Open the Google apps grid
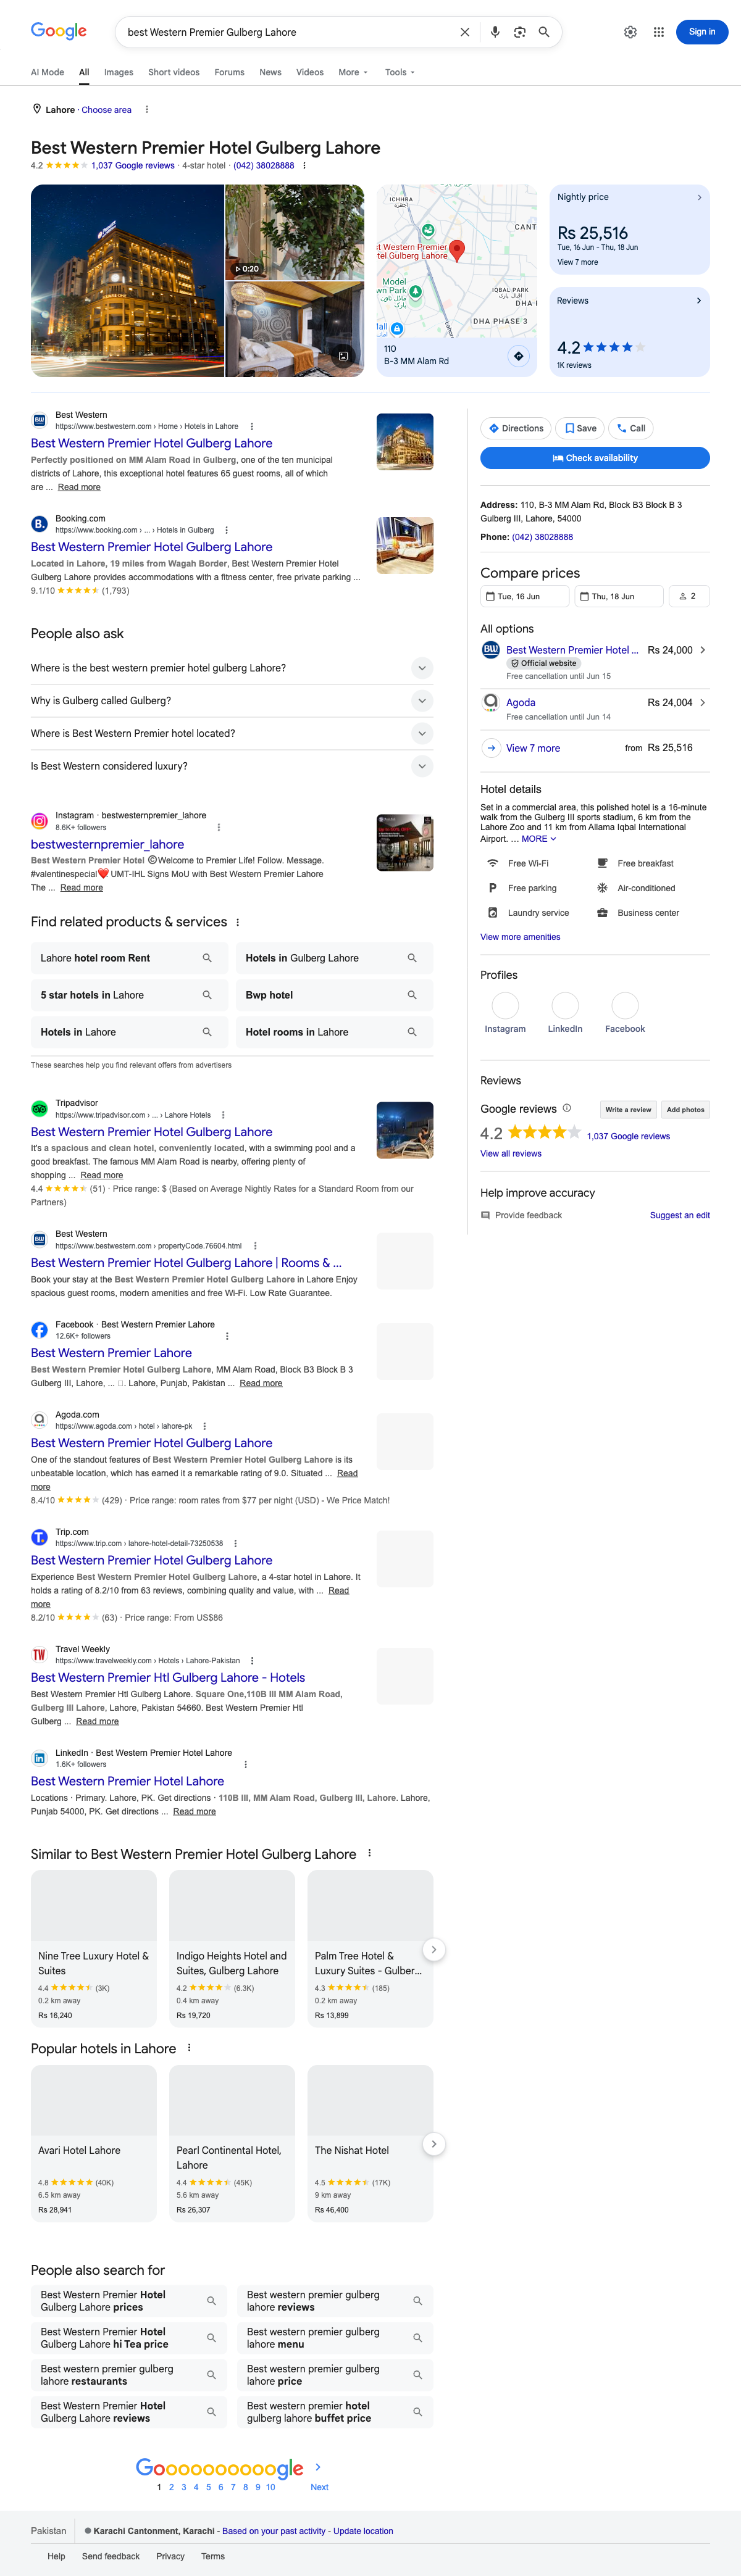Viewport: 741px width, 2576px height. click(x=659, y=32)
